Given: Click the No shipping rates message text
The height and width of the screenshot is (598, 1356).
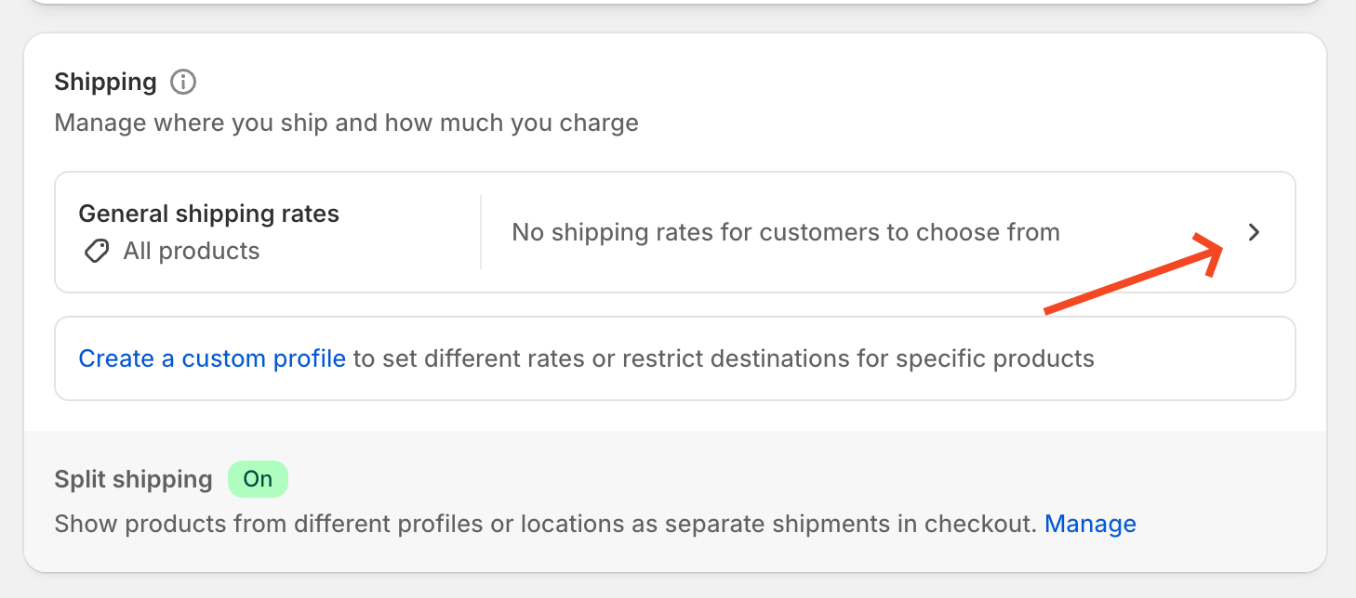Looking at the screenshot, I should pos(785,232).
